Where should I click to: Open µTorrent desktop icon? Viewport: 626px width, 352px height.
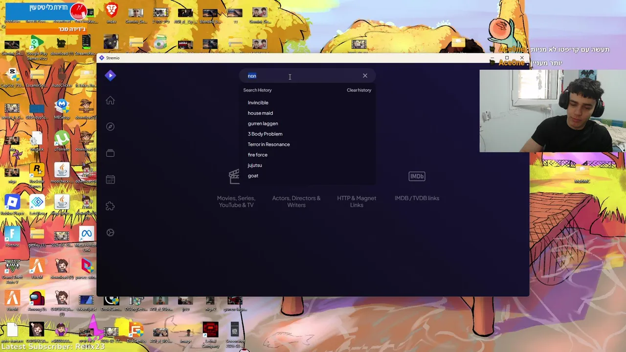tap(62, 141)
